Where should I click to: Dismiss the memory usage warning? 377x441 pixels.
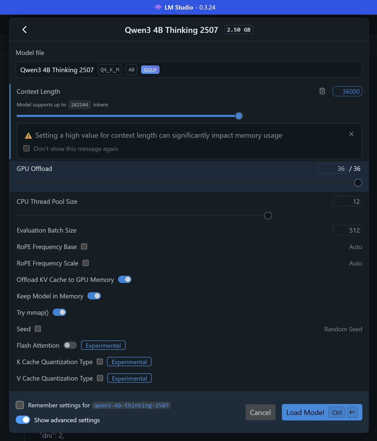coord(351,134)
